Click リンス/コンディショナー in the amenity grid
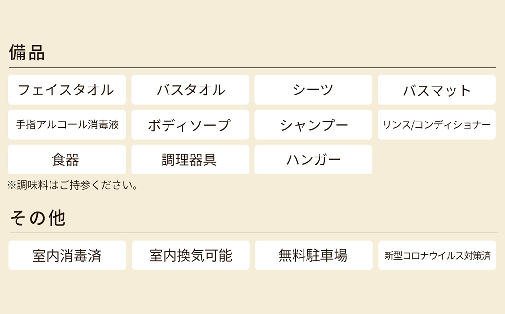 click(437, 124)
